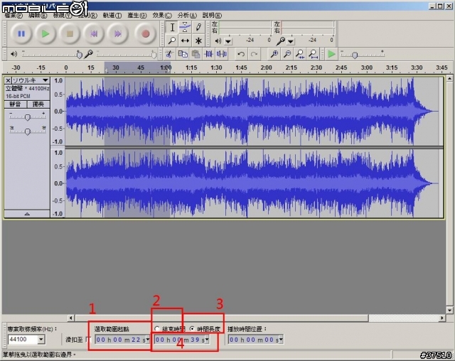Click the input microphone meter icon
The image size is (455, 361).
(280, 41)
